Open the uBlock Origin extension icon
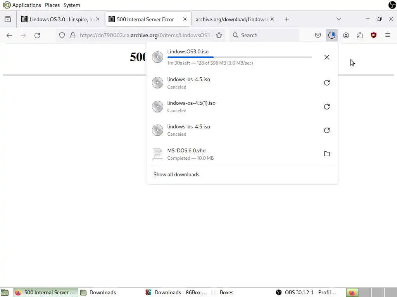The image size is (397, 297). pos(373,35)
